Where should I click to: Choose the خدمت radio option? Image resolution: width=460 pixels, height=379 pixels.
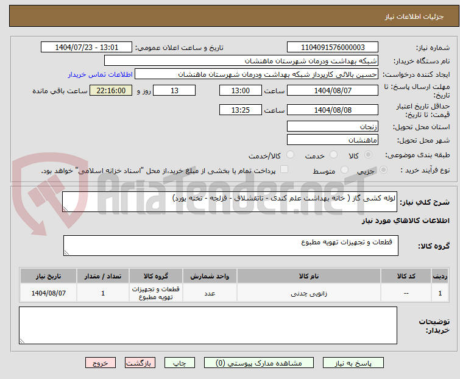click(333, 155)
